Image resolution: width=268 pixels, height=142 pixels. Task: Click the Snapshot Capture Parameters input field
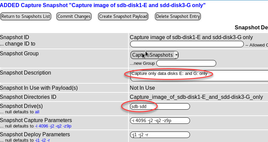point(160,121)
